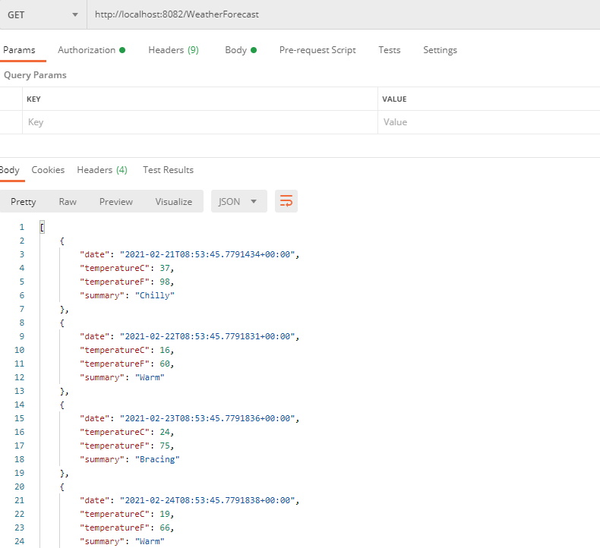Select the Pretty response view
600x548 pixels.
coord(24,201)
